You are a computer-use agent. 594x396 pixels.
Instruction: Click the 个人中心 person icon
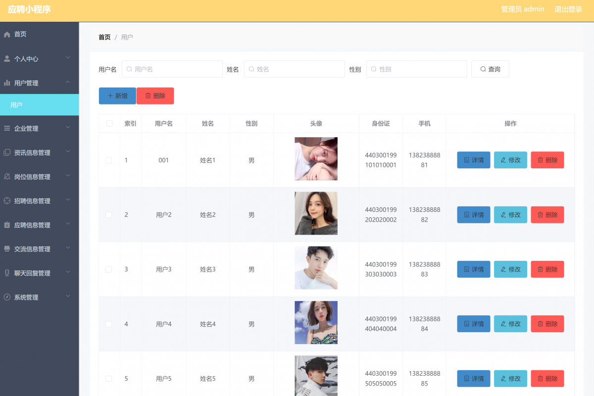[x=7, y=59]
